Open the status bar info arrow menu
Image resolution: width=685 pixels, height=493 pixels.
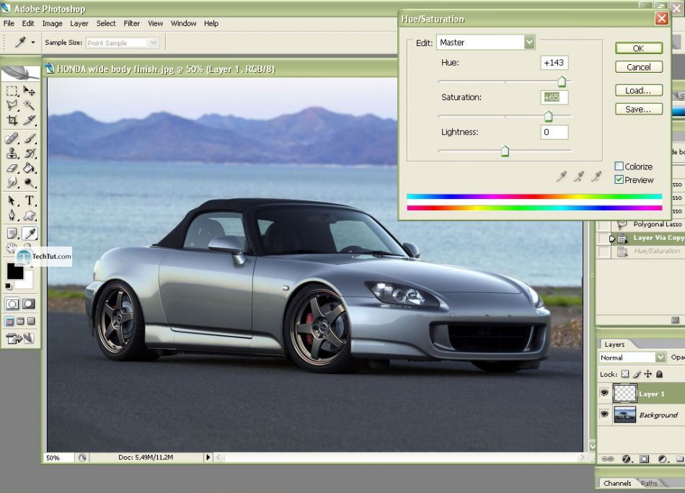pos(208,457)
